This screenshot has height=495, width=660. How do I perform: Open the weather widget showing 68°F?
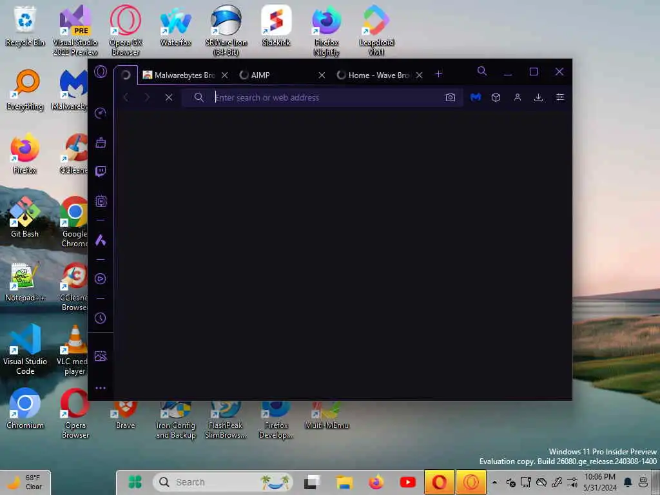coord(26,482)
